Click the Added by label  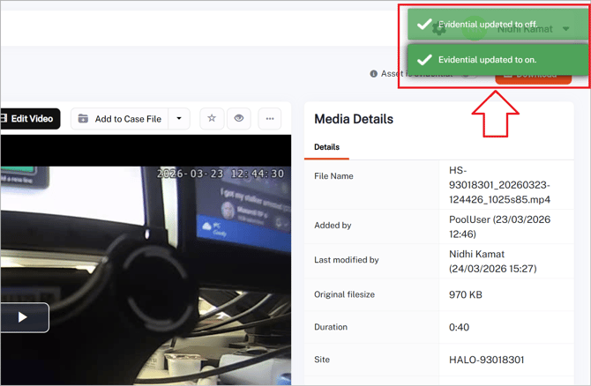point(333,226)
